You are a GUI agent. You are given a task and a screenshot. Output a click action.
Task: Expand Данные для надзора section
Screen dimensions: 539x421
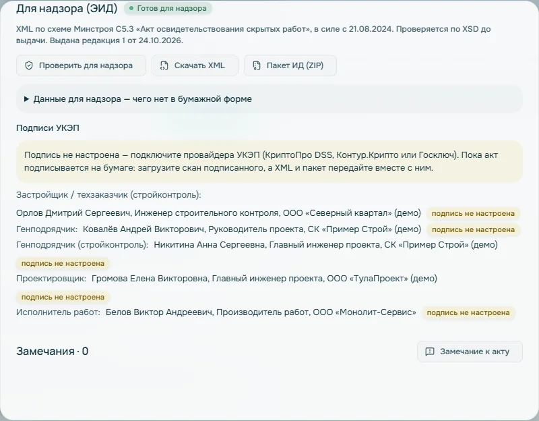click(x=269, y=99)
